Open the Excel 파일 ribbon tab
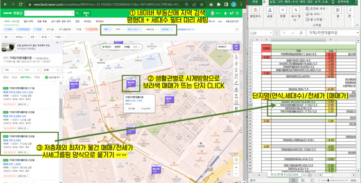 pyautogui.click(x=255, y=2)
